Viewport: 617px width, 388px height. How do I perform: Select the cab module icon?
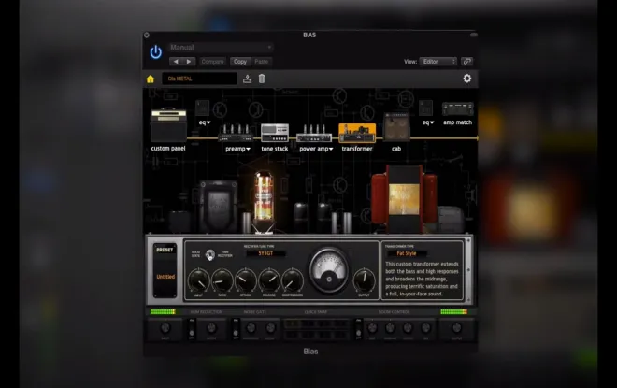(396, 127)
